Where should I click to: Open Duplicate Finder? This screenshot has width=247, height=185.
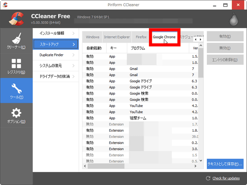point(56,55)
